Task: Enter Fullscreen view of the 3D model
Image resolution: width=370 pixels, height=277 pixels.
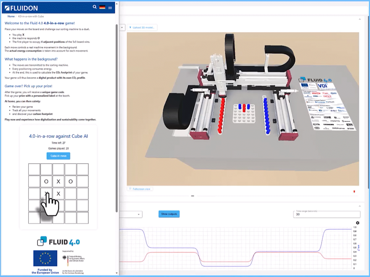Action: (140, 189)
